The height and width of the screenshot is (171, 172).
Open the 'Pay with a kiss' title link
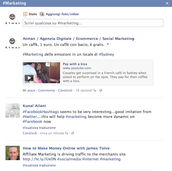tap(75, 64)
